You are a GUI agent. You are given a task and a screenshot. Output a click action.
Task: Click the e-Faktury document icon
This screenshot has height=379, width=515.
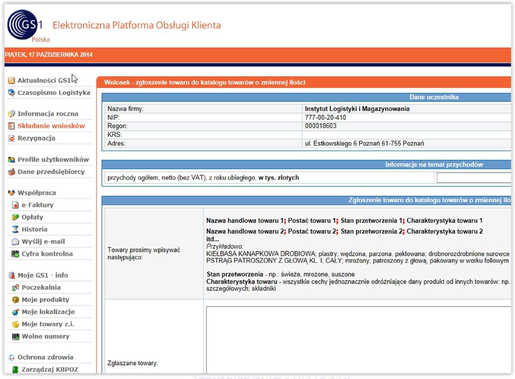click(15, 205)
